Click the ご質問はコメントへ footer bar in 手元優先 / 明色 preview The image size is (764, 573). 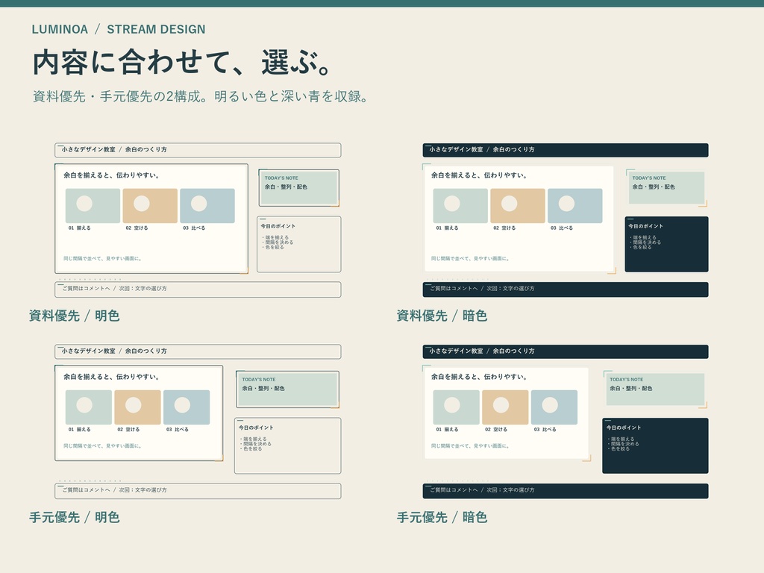[198, 491]
